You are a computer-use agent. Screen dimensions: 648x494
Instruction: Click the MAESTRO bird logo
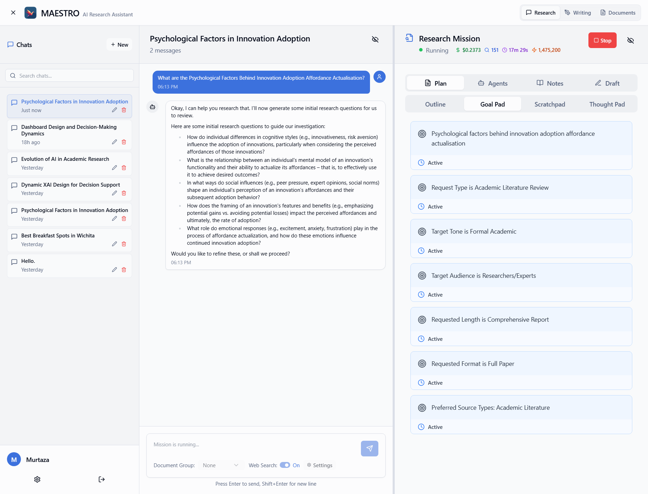(31, 13)
